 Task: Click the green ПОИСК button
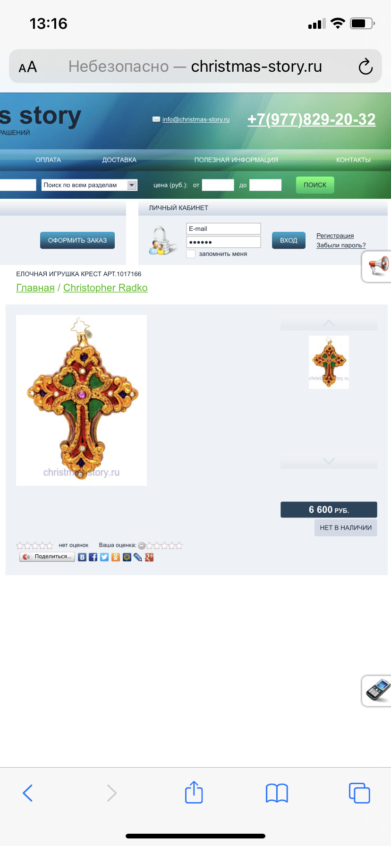click(315, 185)
